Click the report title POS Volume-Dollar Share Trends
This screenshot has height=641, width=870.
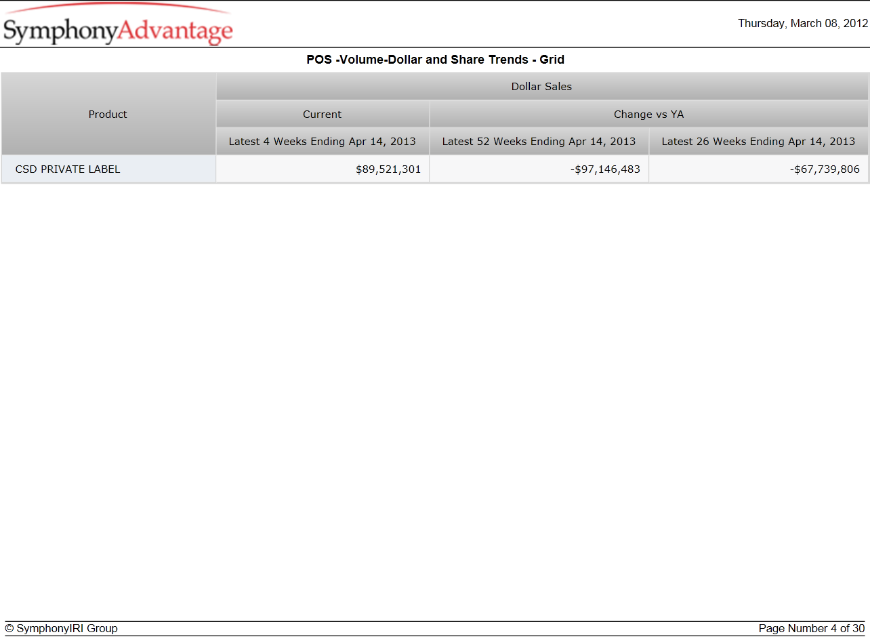tap(435, 60)
